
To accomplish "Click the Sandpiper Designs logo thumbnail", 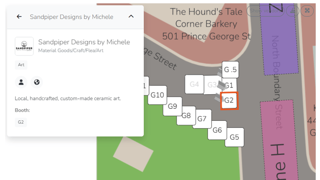I will click(24, 46).
